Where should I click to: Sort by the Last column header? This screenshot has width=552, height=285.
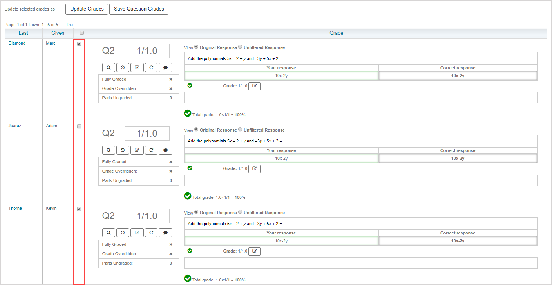(x=24, y=33)
